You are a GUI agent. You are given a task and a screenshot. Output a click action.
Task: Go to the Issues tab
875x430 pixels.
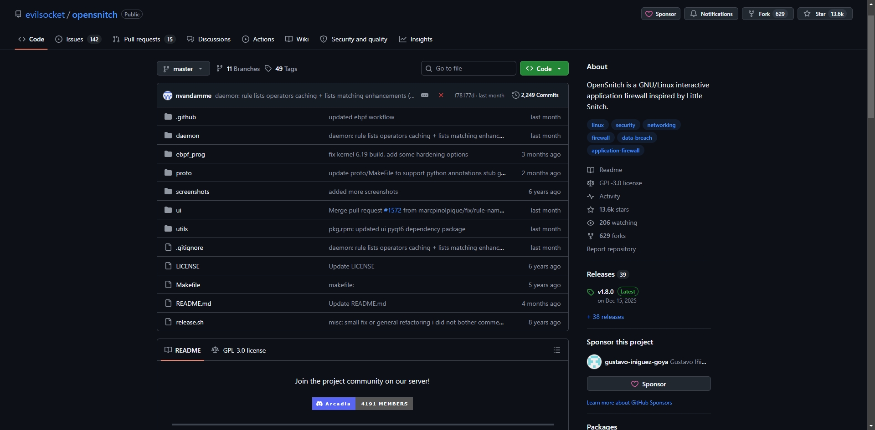(78, 39)
